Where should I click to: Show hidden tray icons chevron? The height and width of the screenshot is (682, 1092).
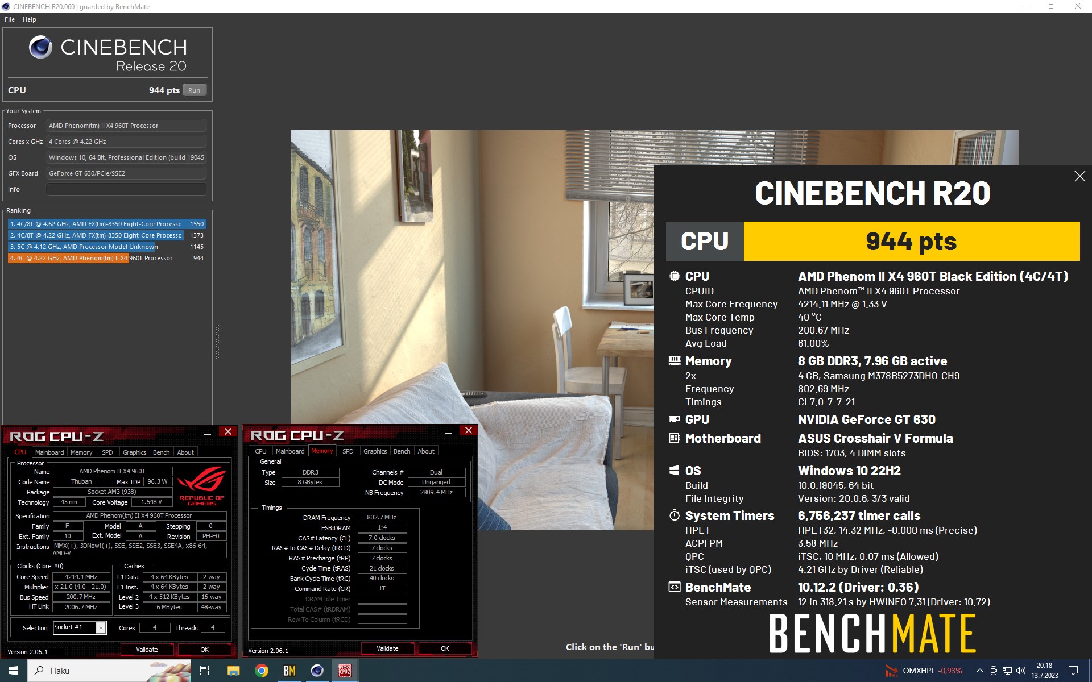pos(979,671)
